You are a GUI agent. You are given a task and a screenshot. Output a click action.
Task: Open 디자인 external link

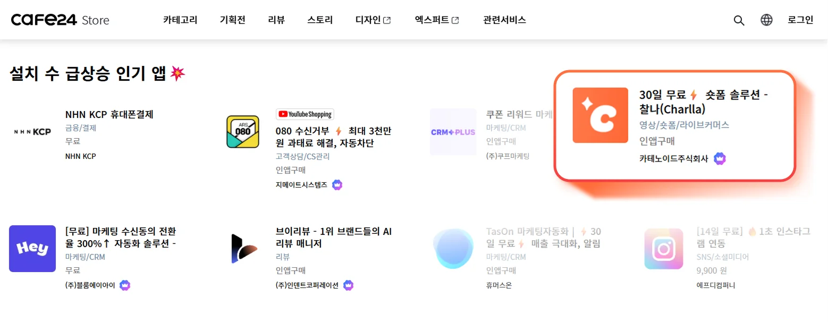click(x=373, y=20)
